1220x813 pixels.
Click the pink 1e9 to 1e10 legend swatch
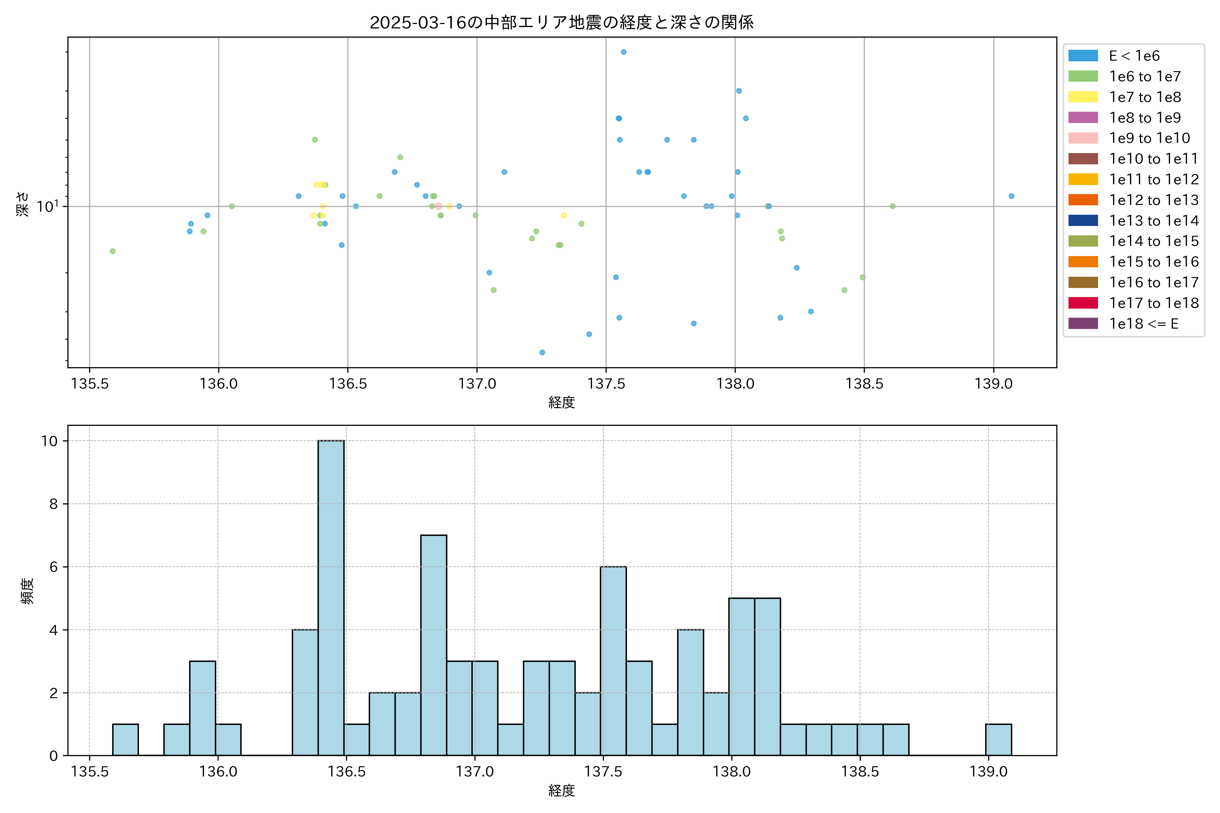pos(1083,139)
